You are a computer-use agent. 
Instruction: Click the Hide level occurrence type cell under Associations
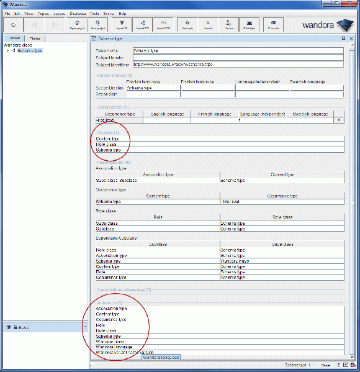[x=282, y=202]
